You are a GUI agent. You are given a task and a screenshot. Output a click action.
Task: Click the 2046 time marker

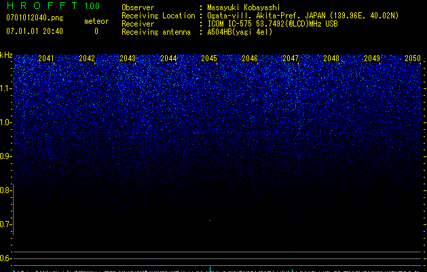click(x=250, y=58)
